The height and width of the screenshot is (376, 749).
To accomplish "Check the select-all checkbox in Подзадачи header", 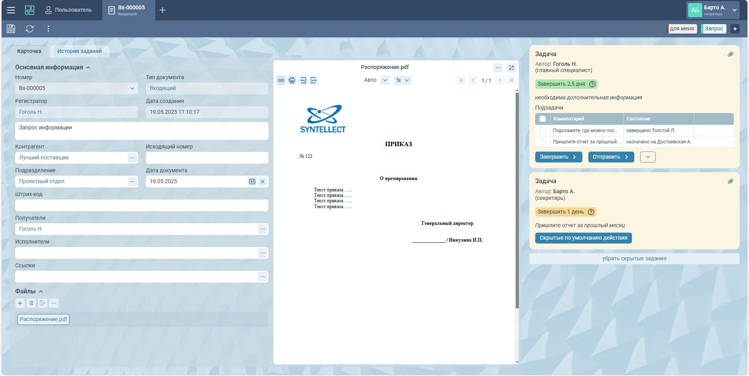I will [x=542, y=119].
